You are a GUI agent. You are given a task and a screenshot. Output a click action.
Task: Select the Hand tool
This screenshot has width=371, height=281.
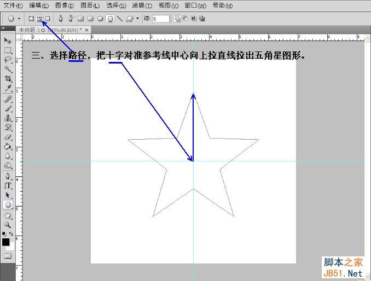8,215
